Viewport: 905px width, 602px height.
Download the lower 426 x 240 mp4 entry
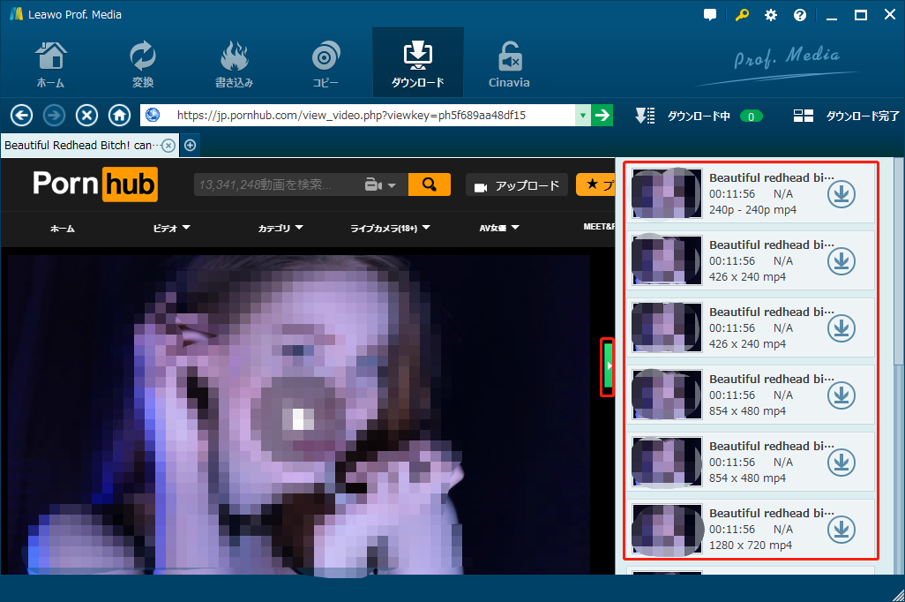click(841, 328)
